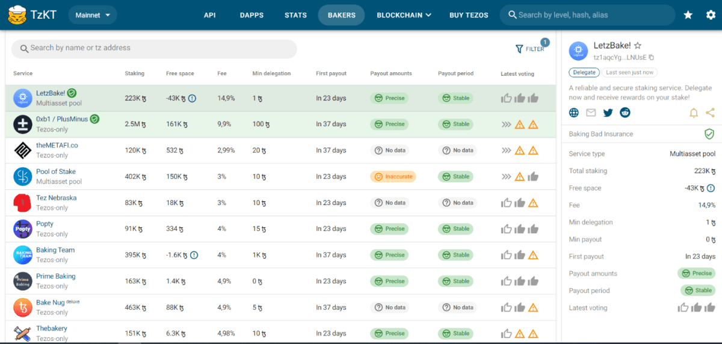This screenshot has height=344, width=722.
Task: Click green shield badge beside 0xb1 / PlusMinus
Action: 94,119
